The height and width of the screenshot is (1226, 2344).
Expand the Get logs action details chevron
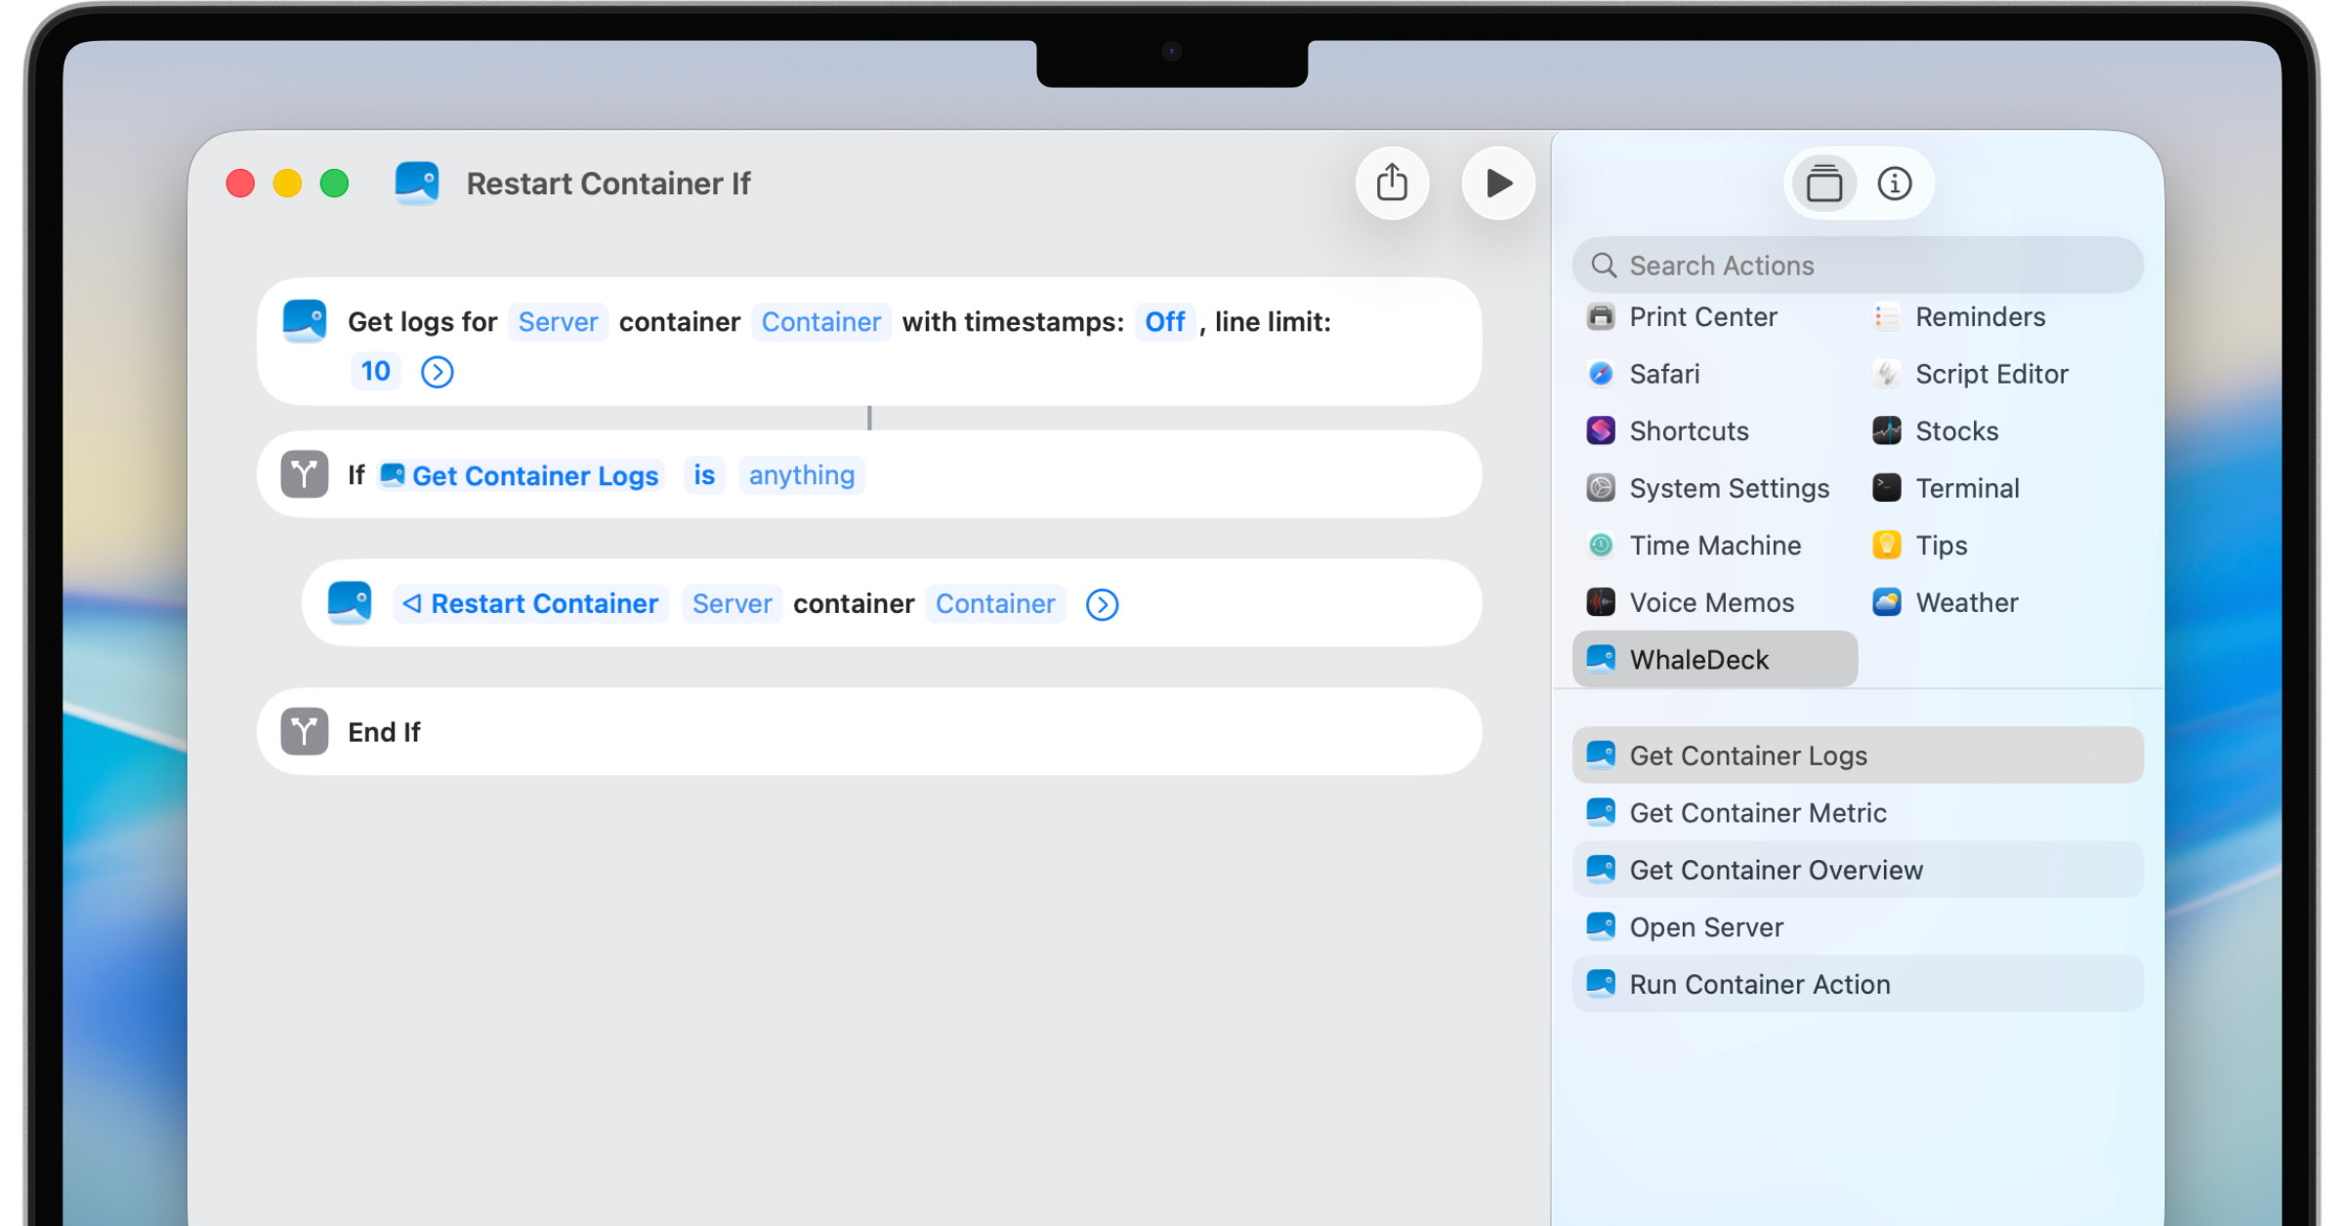[437, 371]
